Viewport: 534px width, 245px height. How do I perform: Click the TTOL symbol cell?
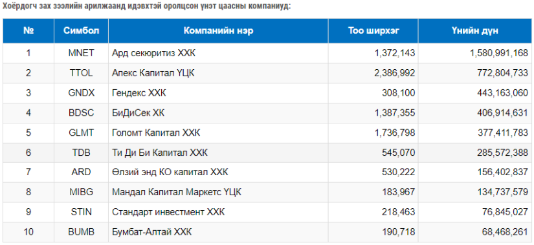[x=81, y=73]
